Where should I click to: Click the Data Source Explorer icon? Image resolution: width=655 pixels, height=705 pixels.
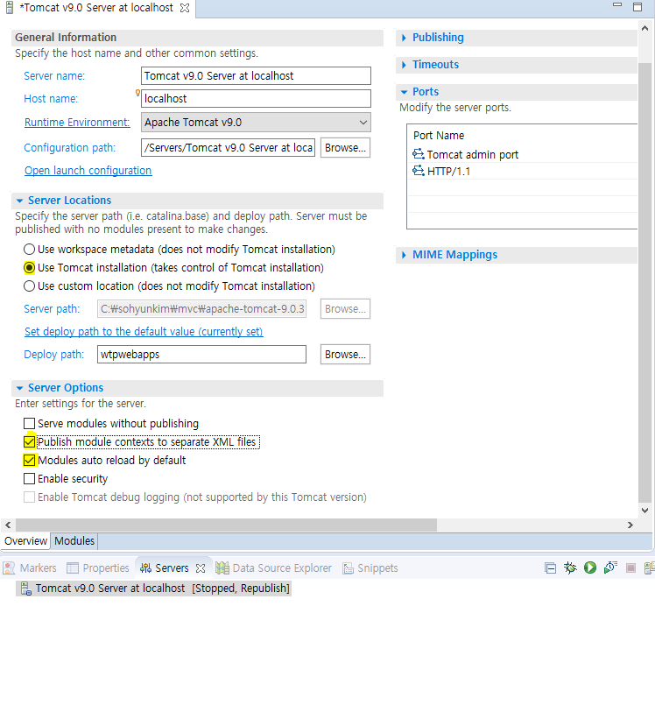click(x=222, y=568)
